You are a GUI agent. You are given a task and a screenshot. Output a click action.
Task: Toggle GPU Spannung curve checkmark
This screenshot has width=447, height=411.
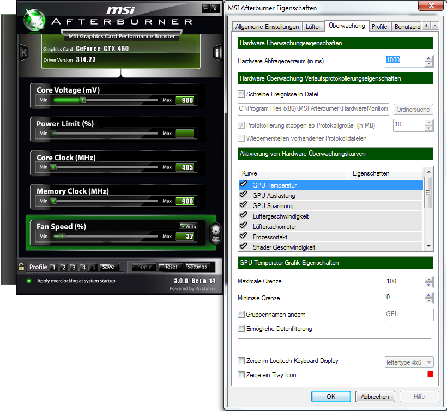244,204
